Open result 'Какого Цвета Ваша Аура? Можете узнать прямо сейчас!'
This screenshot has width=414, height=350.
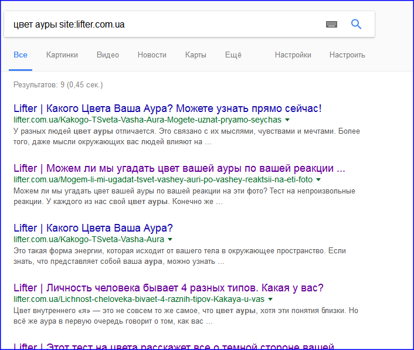[167, 108]
